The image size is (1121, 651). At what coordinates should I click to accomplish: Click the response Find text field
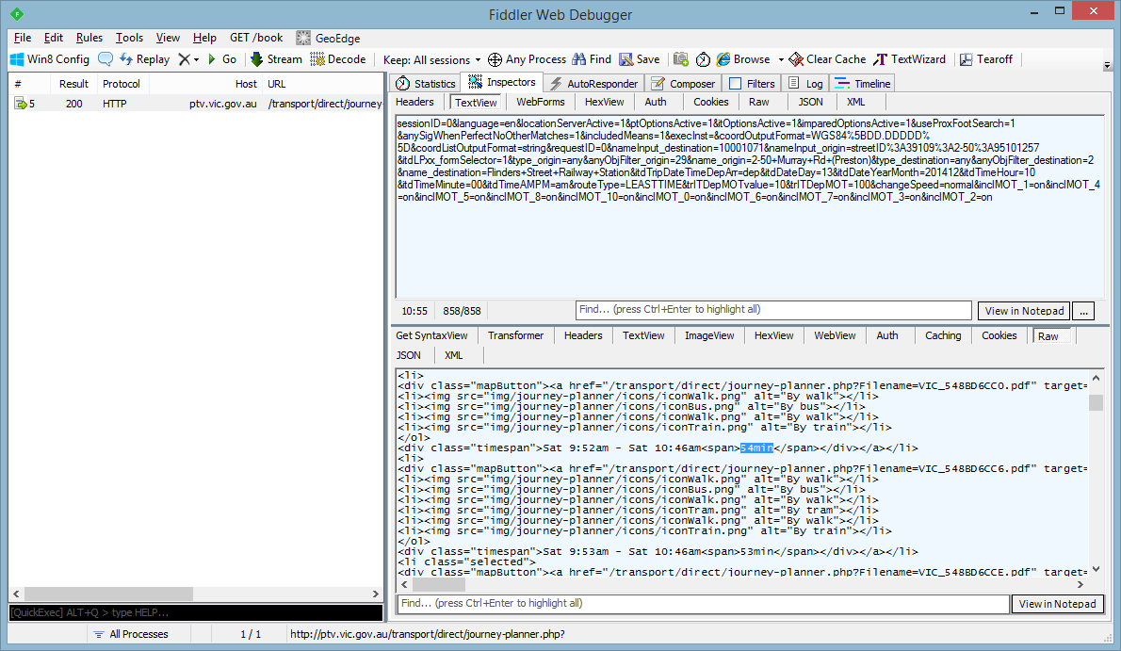tap(704, 604)
